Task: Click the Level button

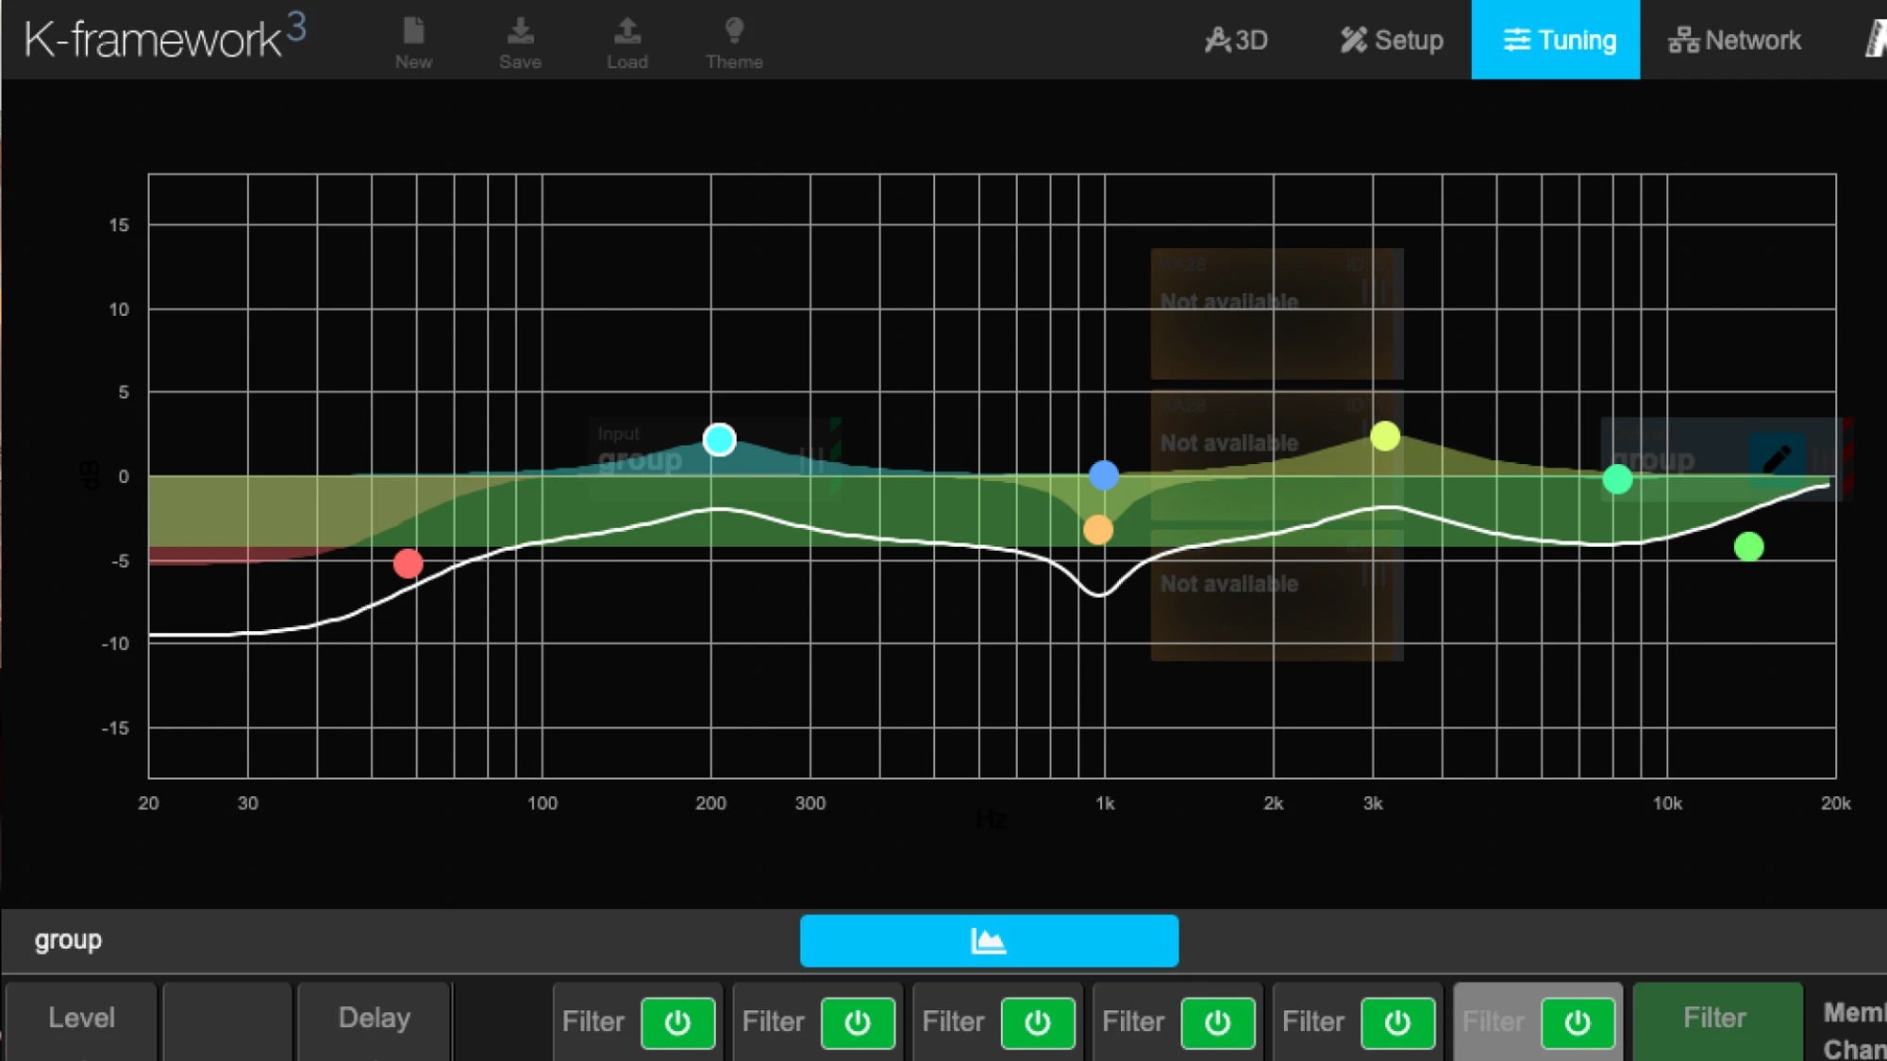Action: (x=81, y=1019)
